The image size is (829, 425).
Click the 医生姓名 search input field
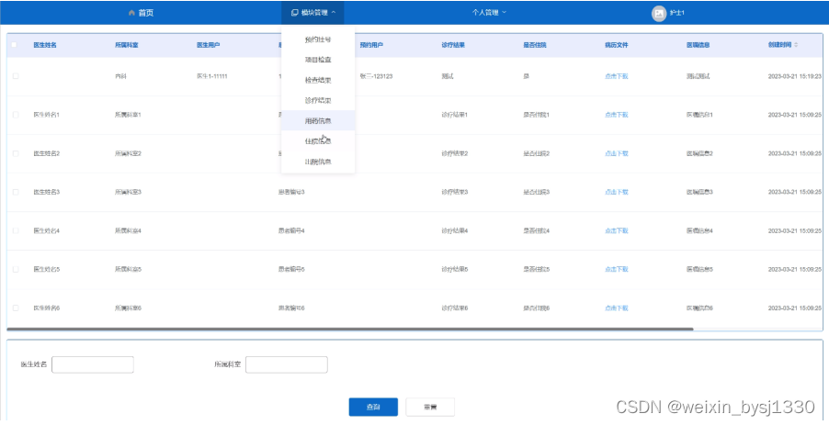(x=93, y=364)
